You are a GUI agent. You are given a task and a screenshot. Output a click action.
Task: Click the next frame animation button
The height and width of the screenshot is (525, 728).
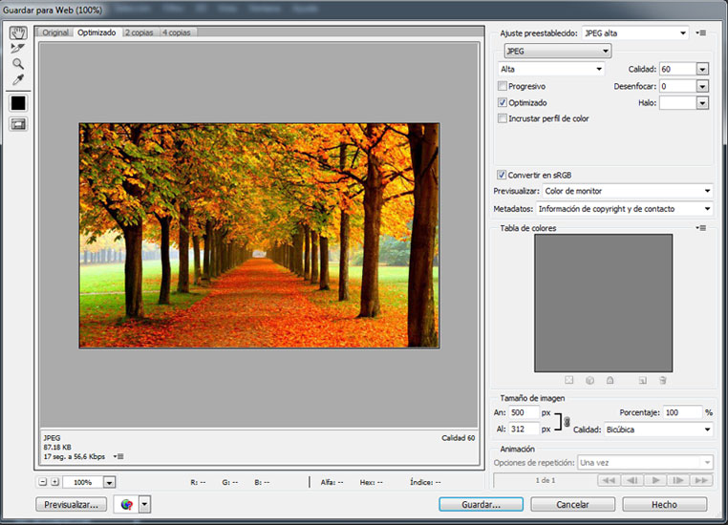coord(678,480)
